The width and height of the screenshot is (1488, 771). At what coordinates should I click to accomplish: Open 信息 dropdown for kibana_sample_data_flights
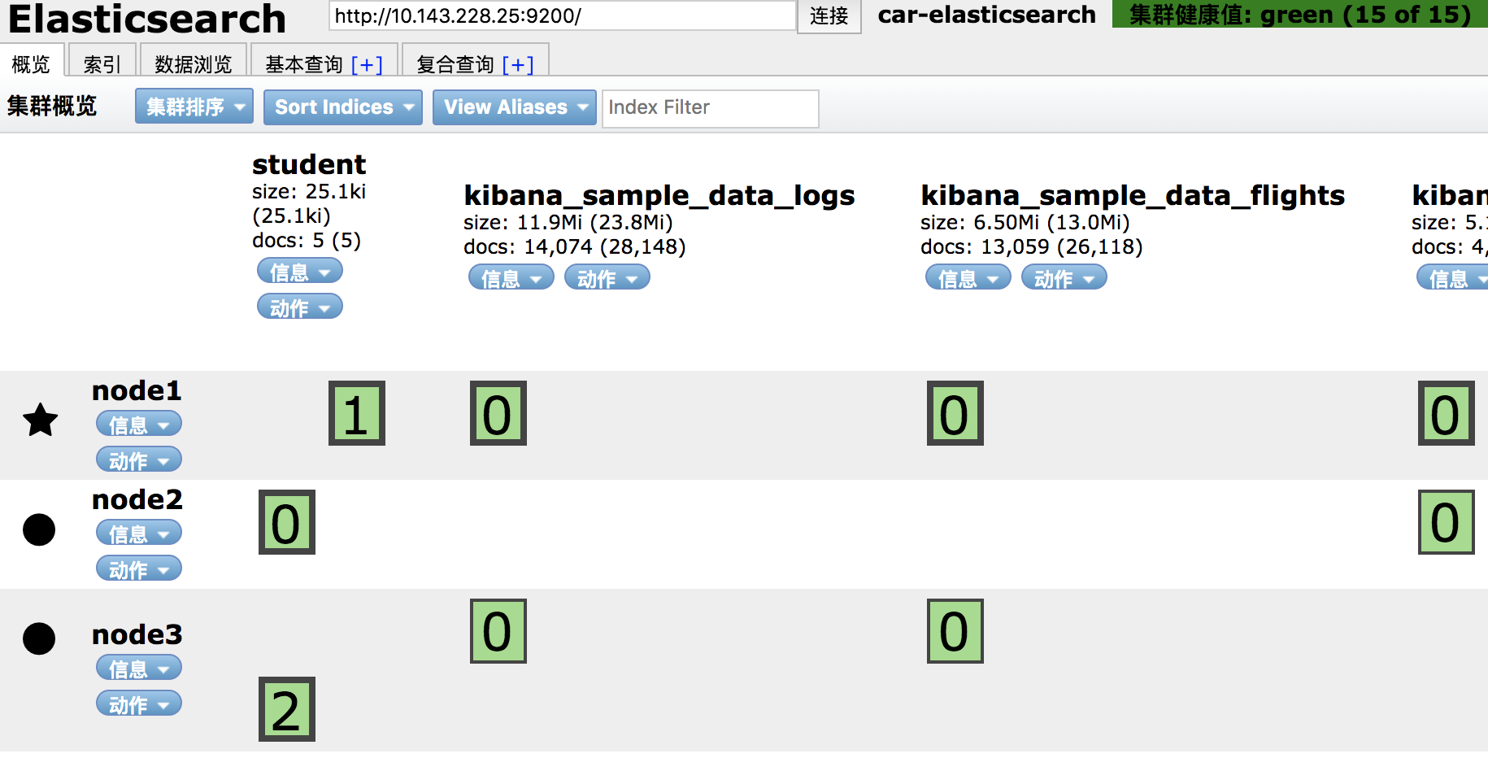tap(968, 277)
